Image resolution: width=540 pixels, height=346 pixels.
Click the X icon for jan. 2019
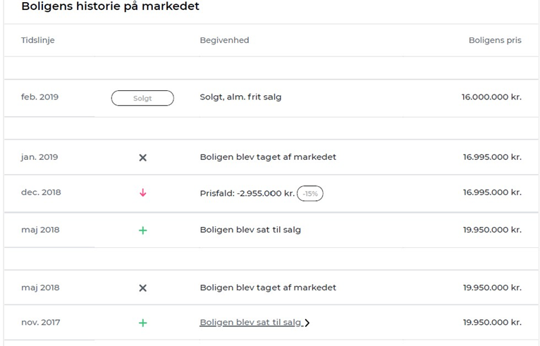click(142, 157)
